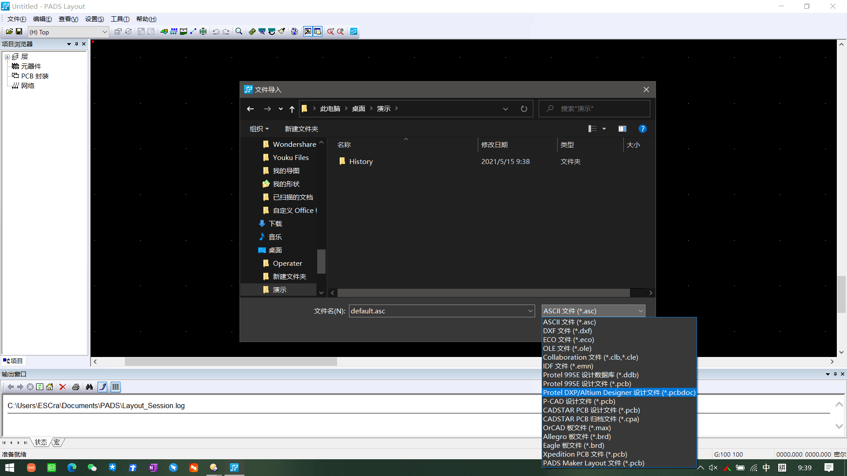Open the 编辑(E) menu
This screenshot has height=476, width=847.
[42, 19]
